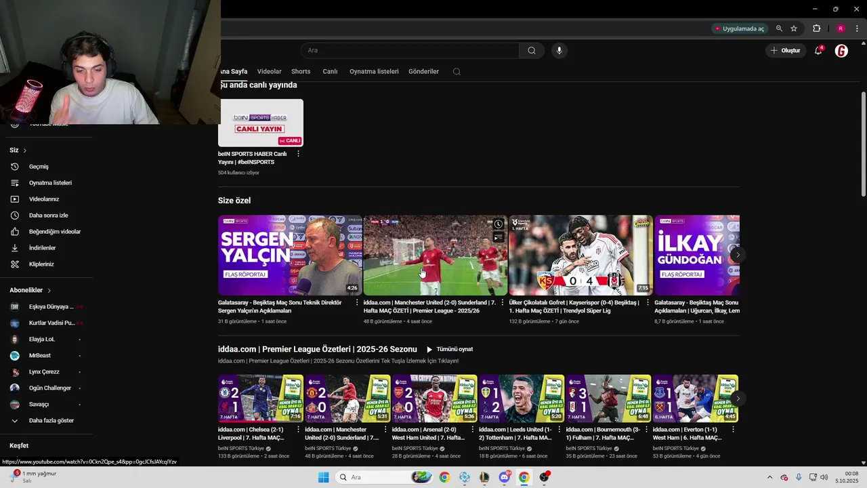This screenshot has width=867, height=488.
Task: Open the Gönderiler tab
Action: [x=423, y=71]
